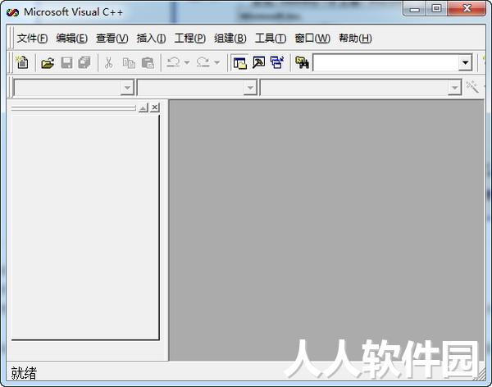Click inside the Find text input field
The width and height of the screenshot is (492, 387).
386,63
